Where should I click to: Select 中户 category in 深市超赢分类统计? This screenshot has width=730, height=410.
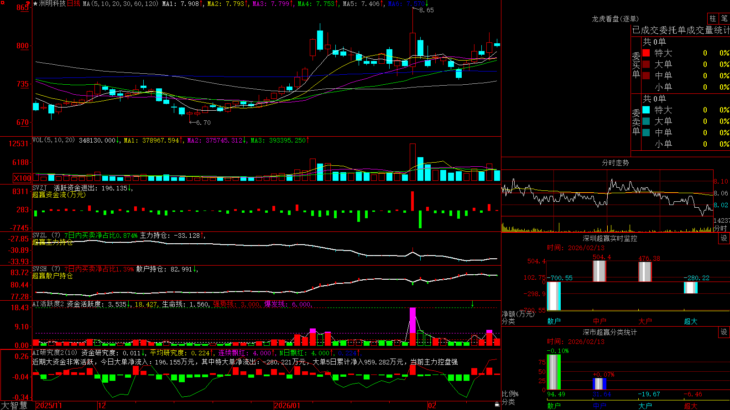pos(600,405)
